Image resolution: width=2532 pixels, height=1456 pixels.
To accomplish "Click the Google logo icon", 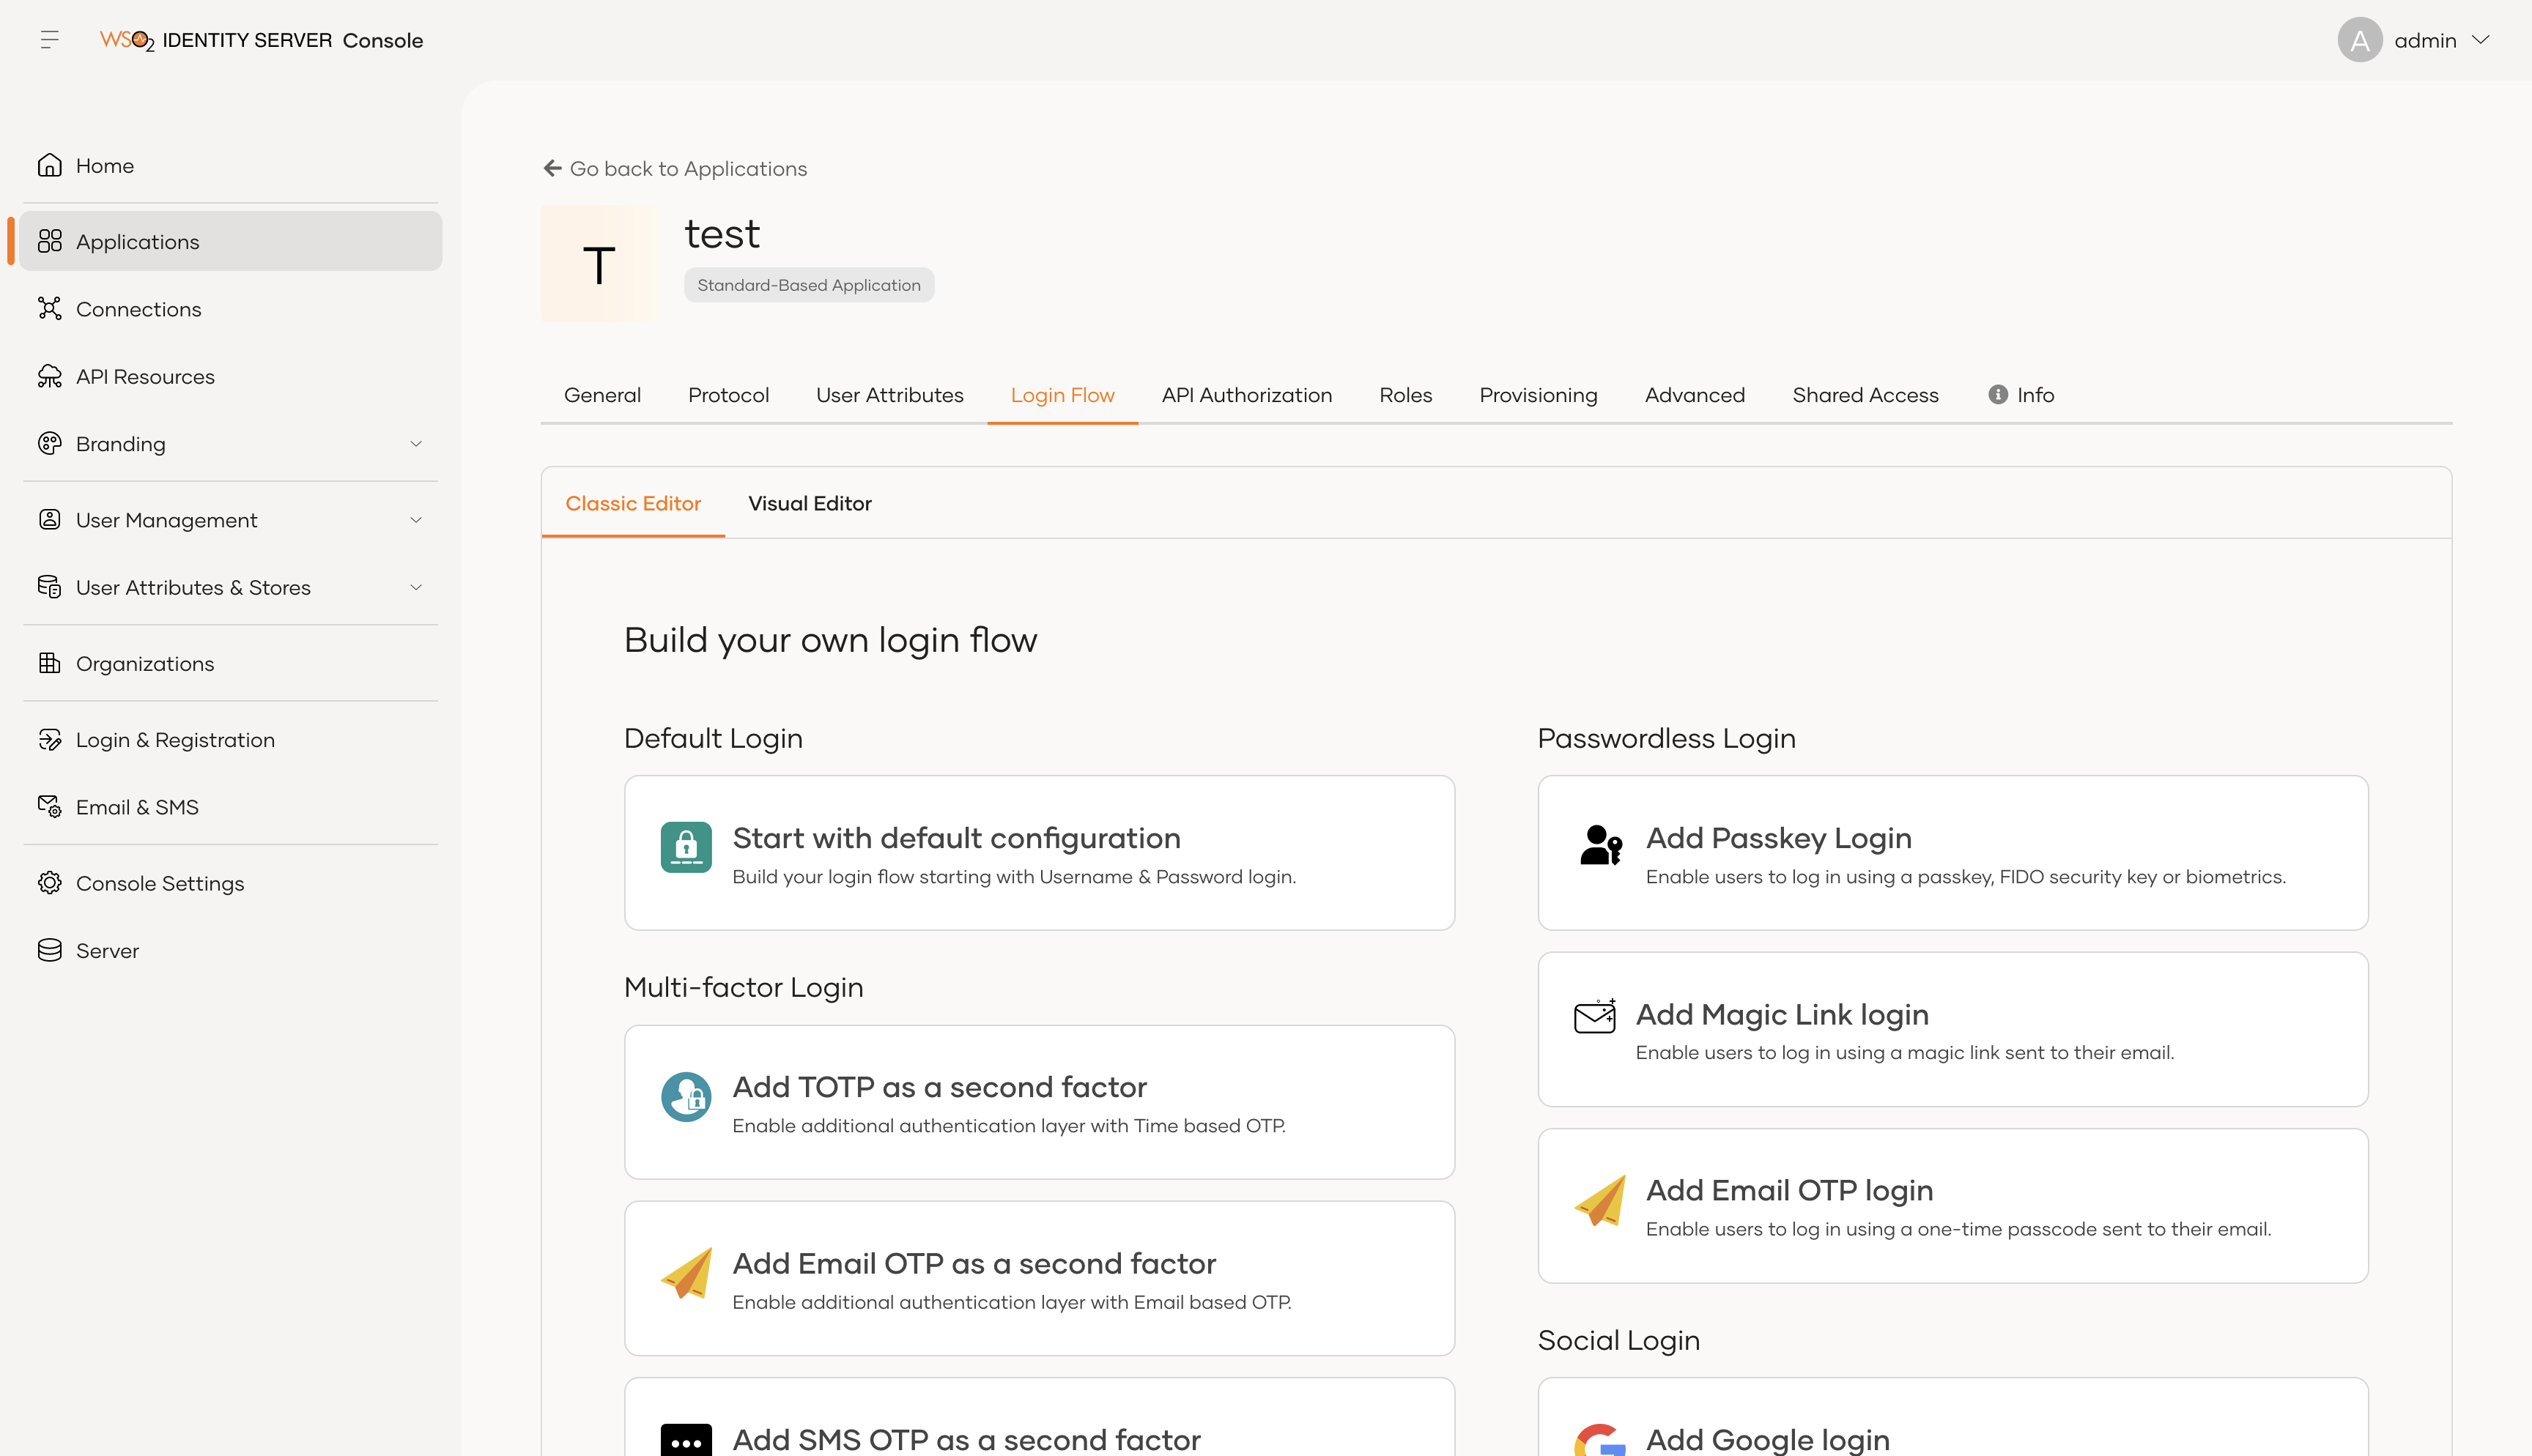I will click(x=1600, y=1440).
